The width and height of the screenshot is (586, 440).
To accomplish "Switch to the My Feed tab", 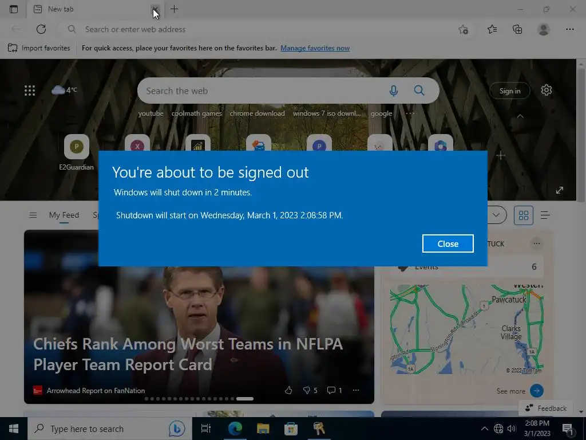I will pyautogui.click(x=64, y=215).
